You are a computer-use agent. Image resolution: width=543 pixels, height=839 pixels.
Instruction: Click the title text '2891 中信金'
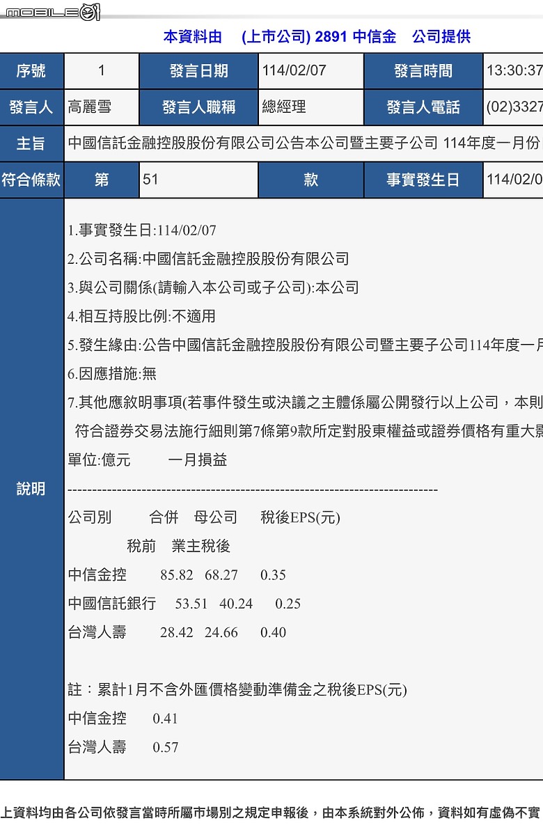(x=356, y=37)
